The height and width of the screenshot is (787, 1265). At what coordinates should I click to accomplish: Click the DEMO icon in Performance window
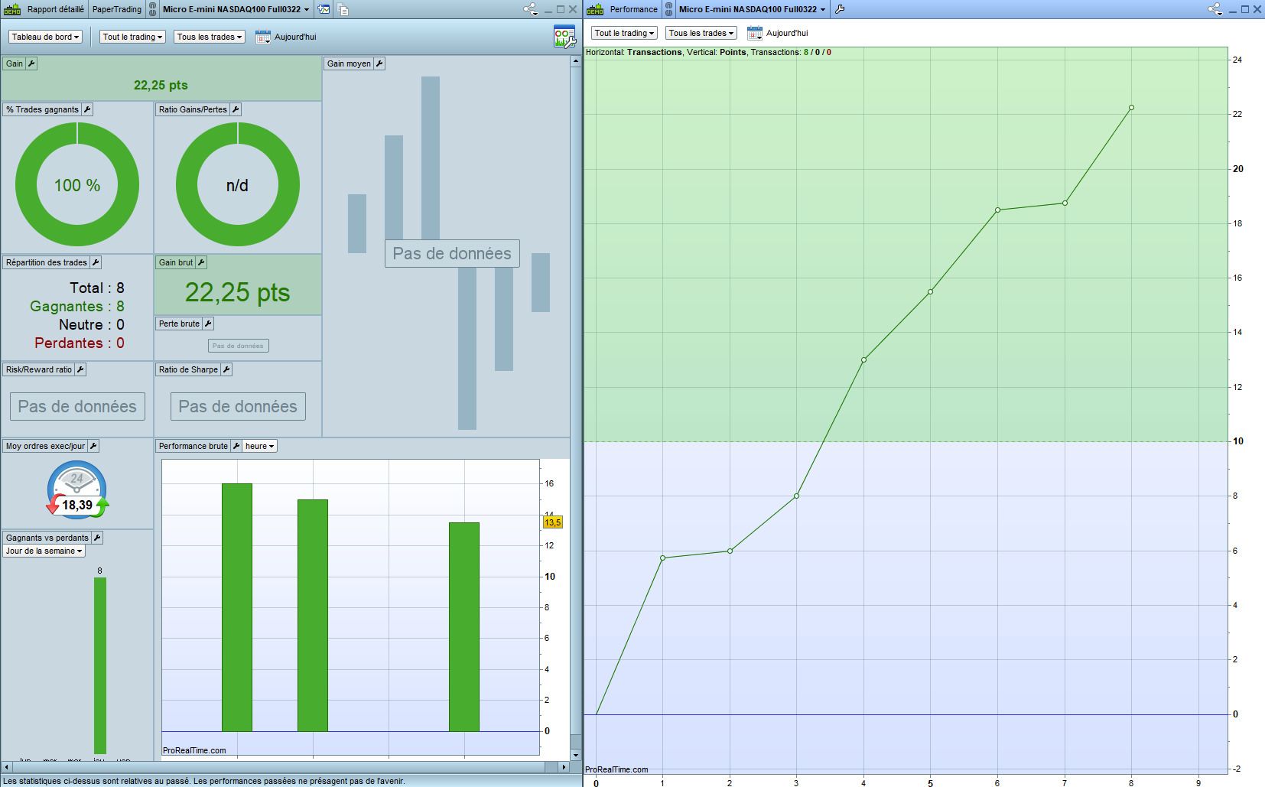pyautogui.click(x=595, y=9)
